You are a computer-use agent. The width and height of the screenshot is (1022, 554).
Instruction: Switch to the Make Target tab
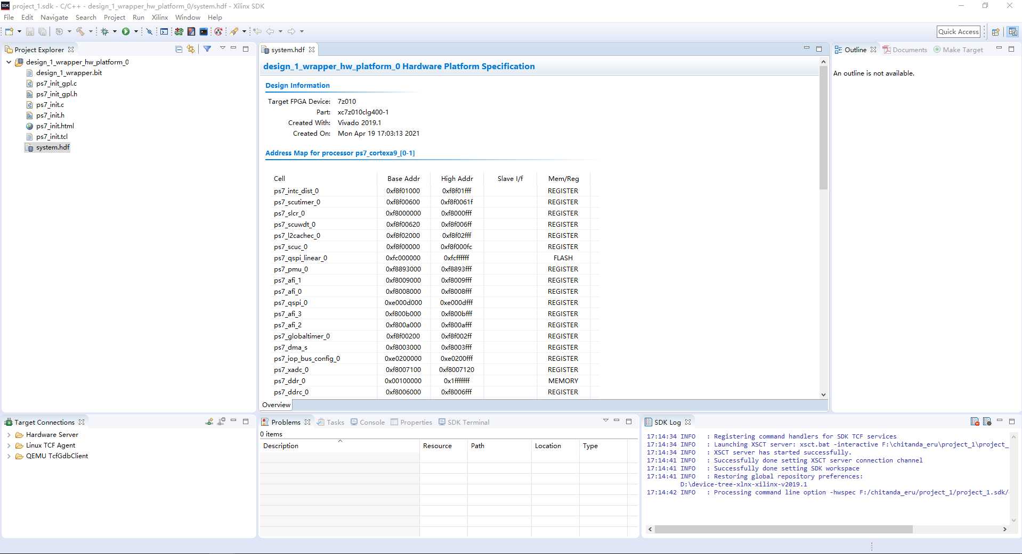point(959,49)
